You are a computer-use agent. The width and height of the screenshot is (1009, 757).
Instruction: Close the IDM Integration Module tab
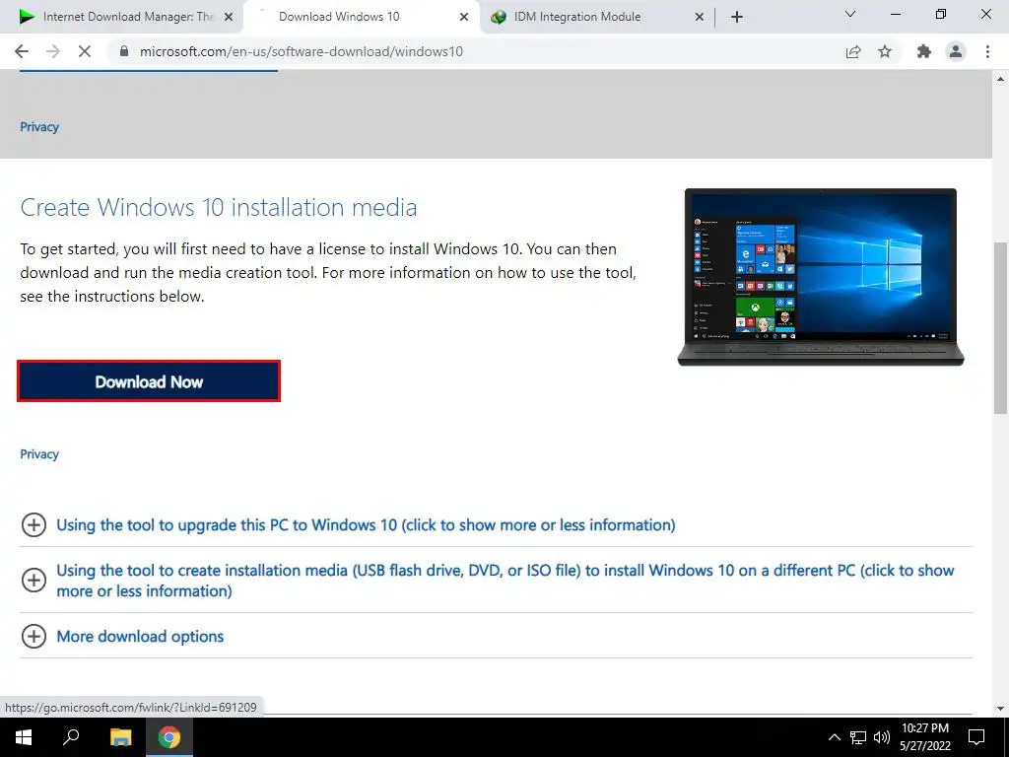(x=700, y=18)
